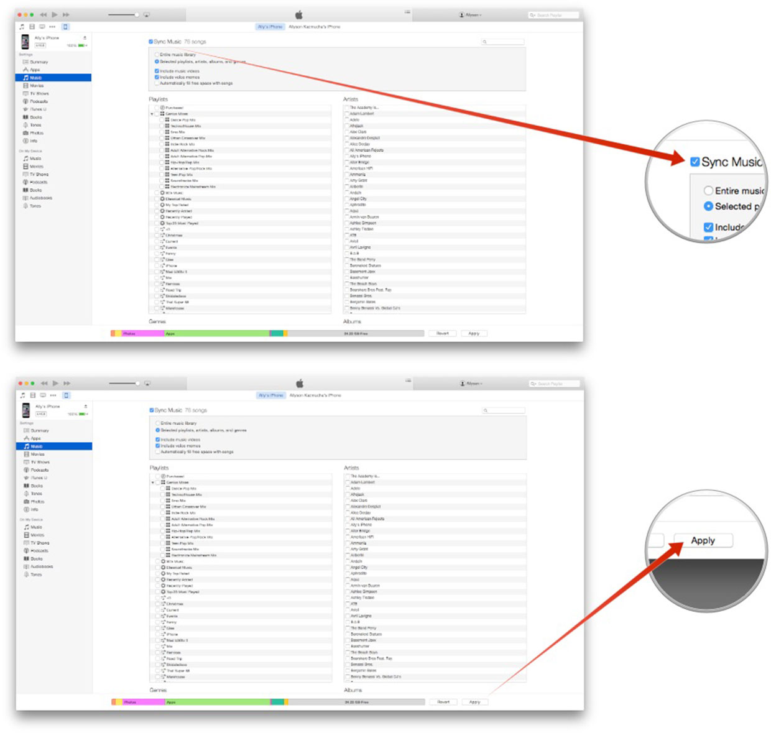771x733 pixels.
Task: Collapse the Genius Mixes triangle in the lower window
Action: coord(153,482)
